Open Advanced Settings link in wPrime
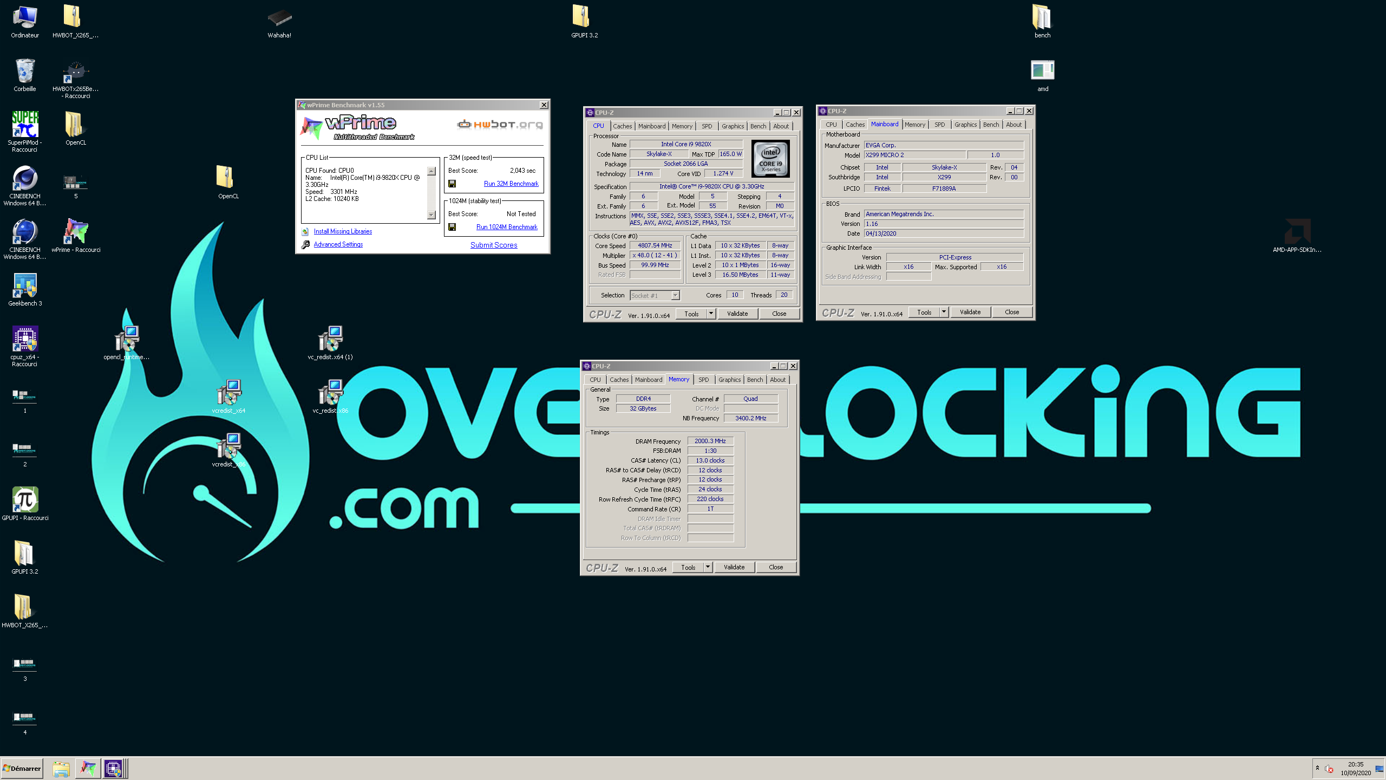Image resolution: width=1386 pixels, height=780 pixels. tap(338, 244)
